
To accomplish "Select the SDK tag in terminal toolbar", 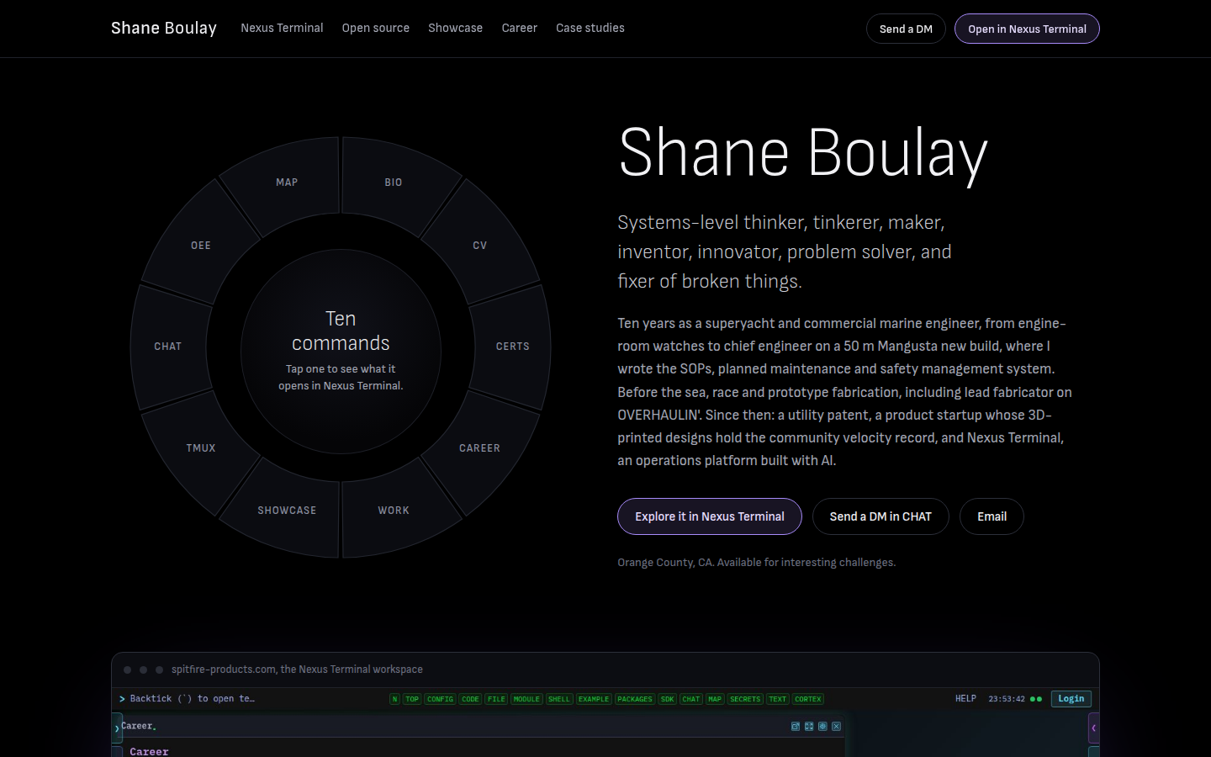I will 668,699.
